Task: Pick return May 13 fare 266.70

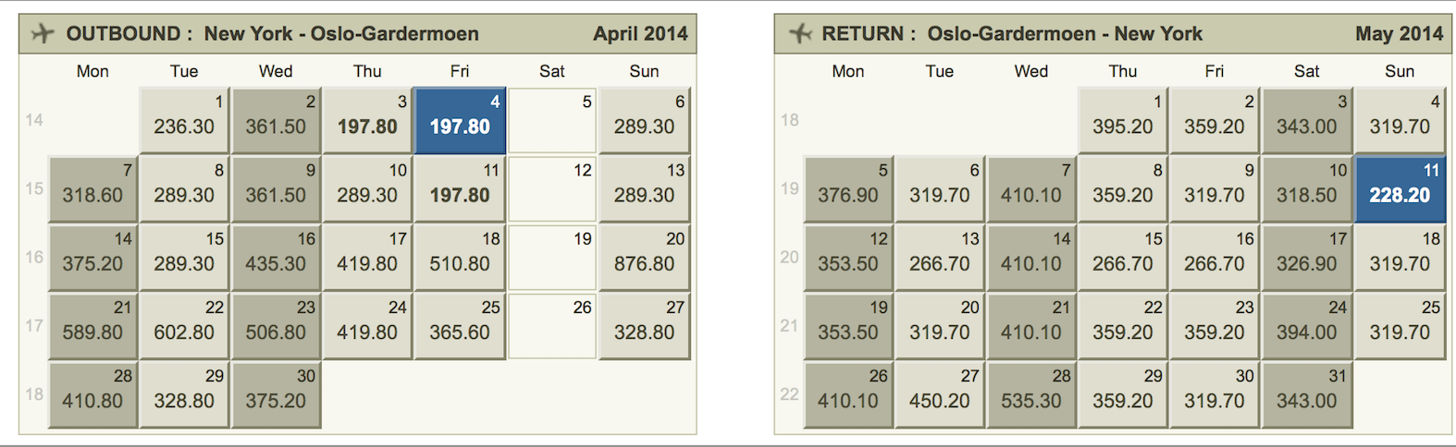Action: pyautogui.click(x=939, y=258)
